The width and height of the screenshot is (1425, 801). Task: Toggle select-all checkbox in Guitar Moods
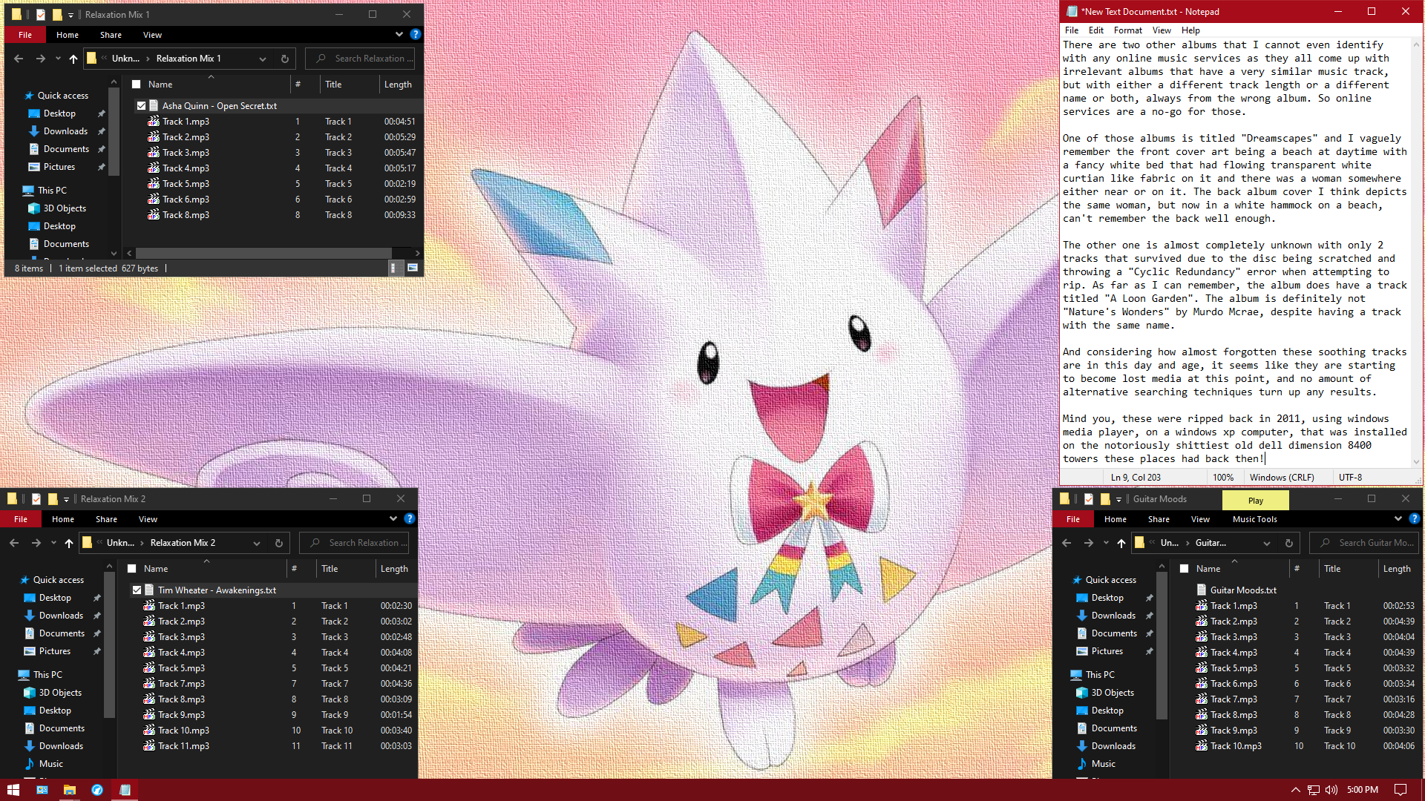[1185, 569]
